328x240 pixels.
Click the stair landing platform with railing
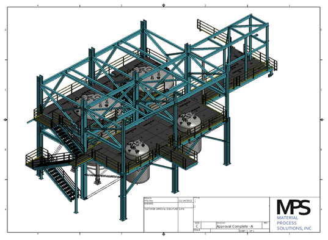point(49,159)
